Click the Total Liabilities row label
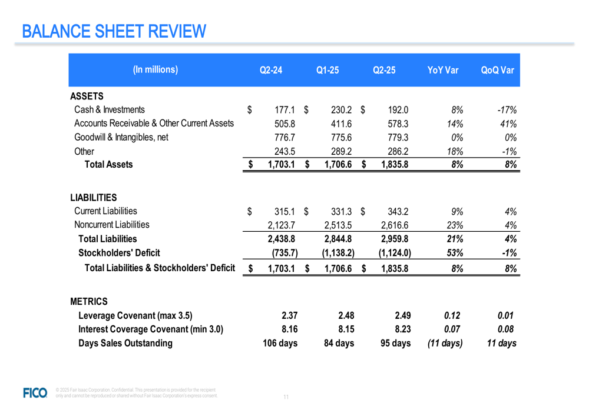 [x=107, y=239]
